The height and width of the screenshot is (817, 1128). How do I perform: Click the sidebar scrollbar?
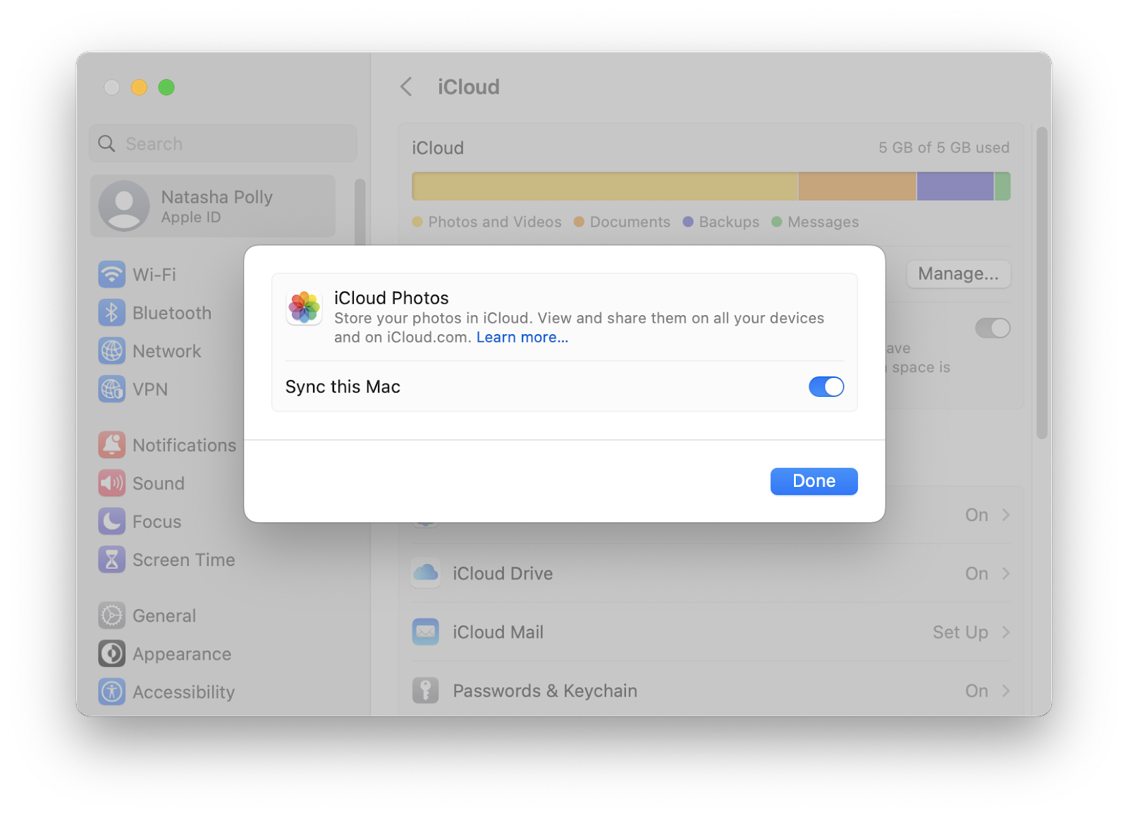tap(360, 211)
